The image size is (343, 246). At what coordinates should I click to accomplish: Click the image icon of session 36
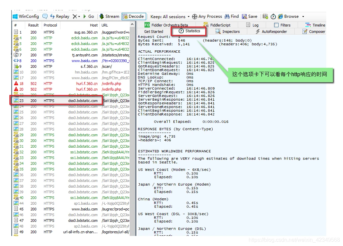point(16,175)
